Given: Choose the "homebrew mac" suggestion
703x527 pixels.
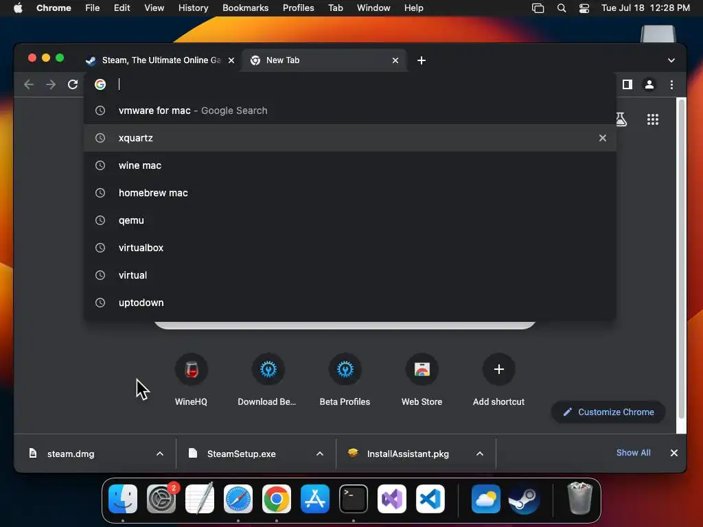Looking at the screenshot, I should [349, 193].
